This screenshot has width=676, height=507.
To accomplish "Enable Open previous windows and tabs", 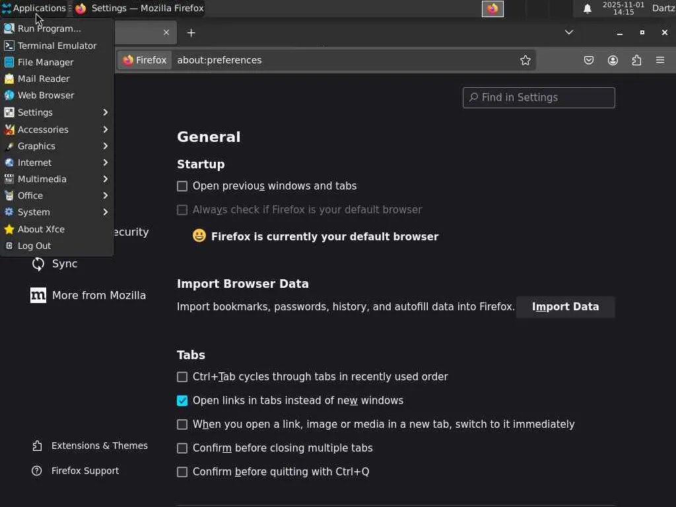I will (182, 186).
